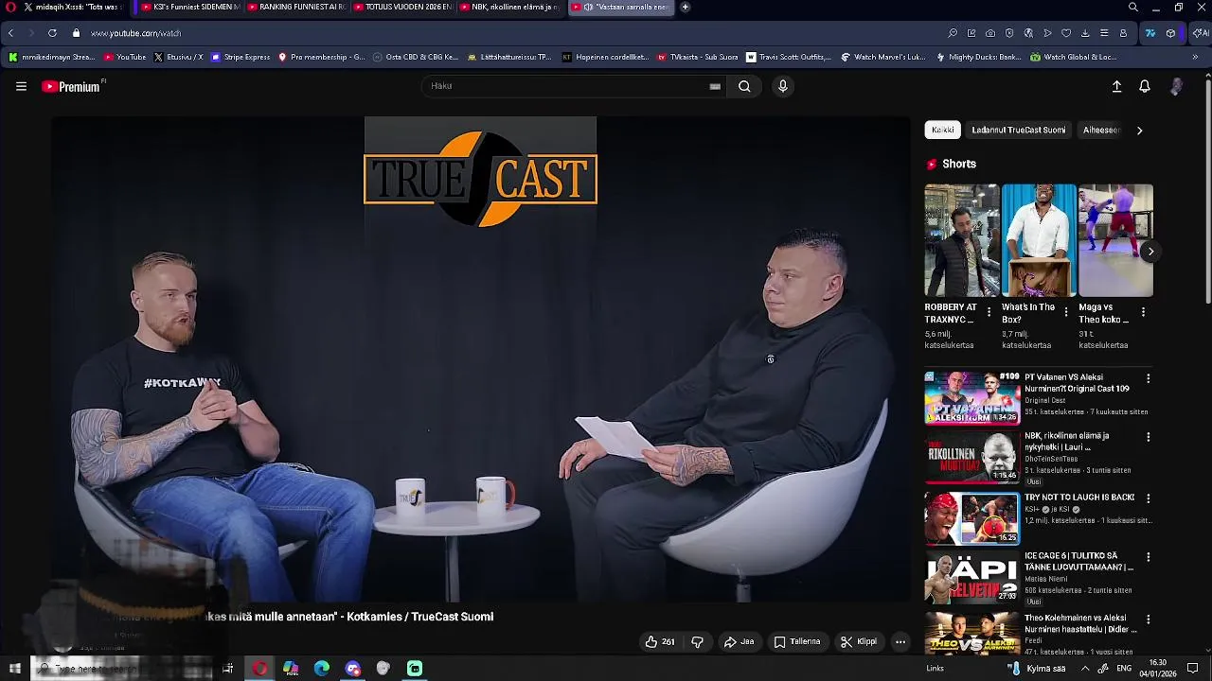Open a new browser tab
Image resolution: width=1212 pixels, height=681 pixels.
686,7
